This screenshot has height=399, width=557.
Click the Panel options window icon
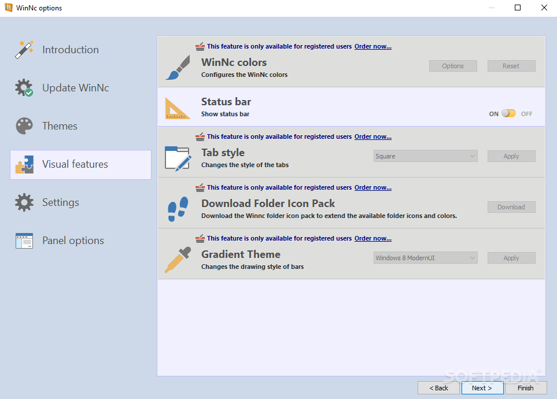(24, 241)
